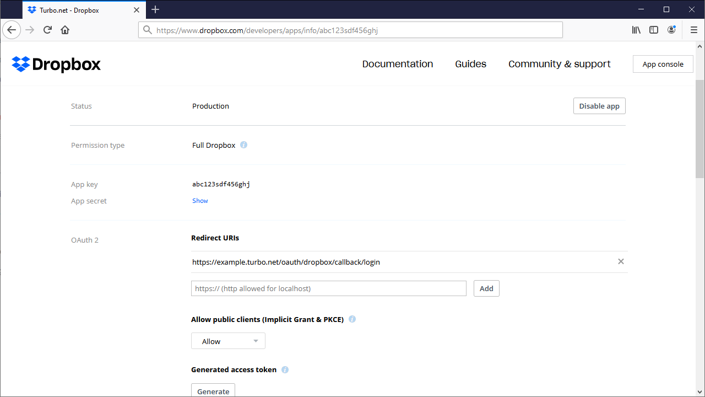This screenshot has width=705, height=397.
Task: Click the redirect URI input field
Action: click(329, 288)
